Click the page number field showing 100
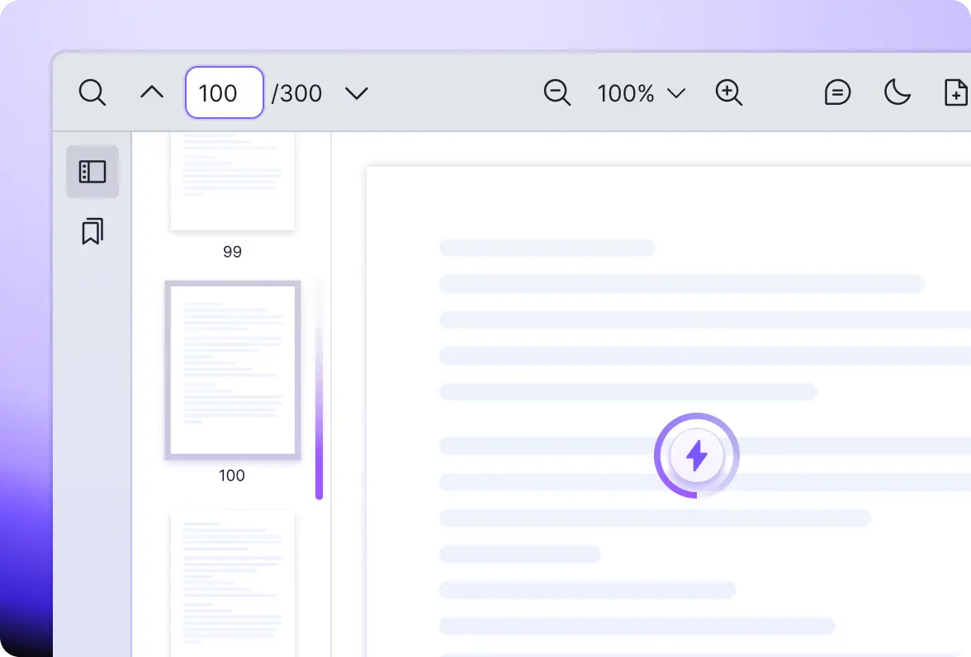 pyautogui.click(x=225, y=92)
